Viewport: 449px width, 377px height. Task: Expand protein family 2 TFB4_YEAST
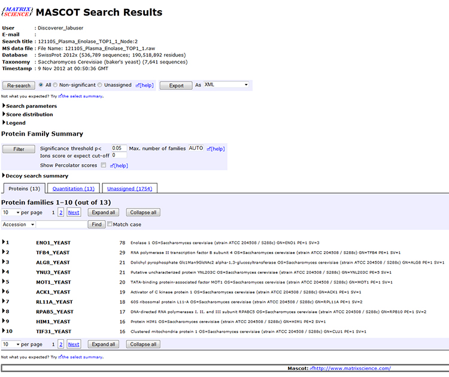click(4, 252)
